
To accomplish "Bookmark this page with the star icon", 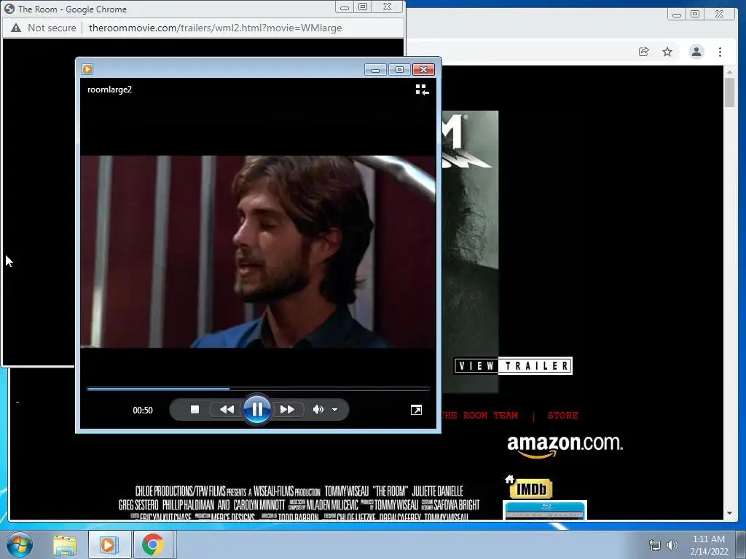I will pos(667,52).
